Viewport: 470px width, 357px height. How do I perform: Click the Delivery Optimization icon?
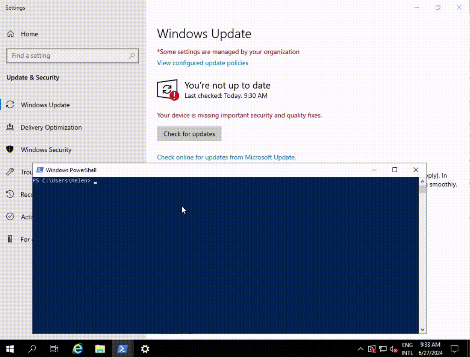[x=10, y=127]
